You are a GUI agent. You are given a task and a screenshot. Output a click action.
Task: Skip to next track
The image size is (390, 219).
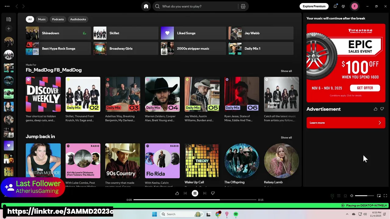[x=205, y=193]
